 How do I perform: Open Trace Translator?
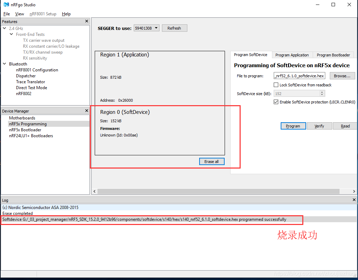click(30, 82)
